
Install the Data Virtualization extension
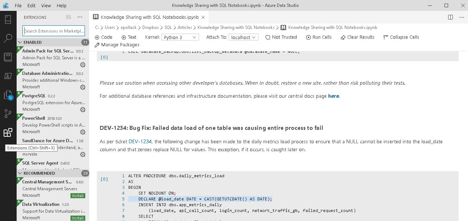[78, 218]
